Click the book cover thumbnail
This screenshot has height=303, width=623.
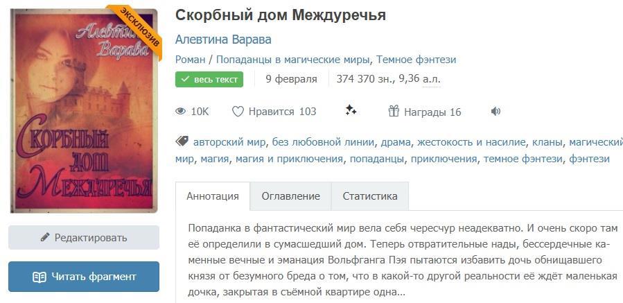click(x=84, y=110)
